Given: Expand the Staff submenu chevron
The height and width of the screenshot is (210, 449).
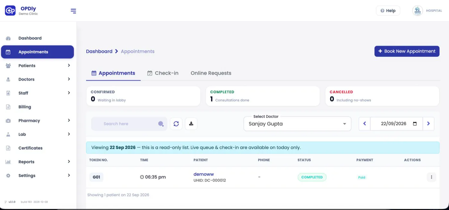Looking at the screenshot, I should click(x=69, y=93).
